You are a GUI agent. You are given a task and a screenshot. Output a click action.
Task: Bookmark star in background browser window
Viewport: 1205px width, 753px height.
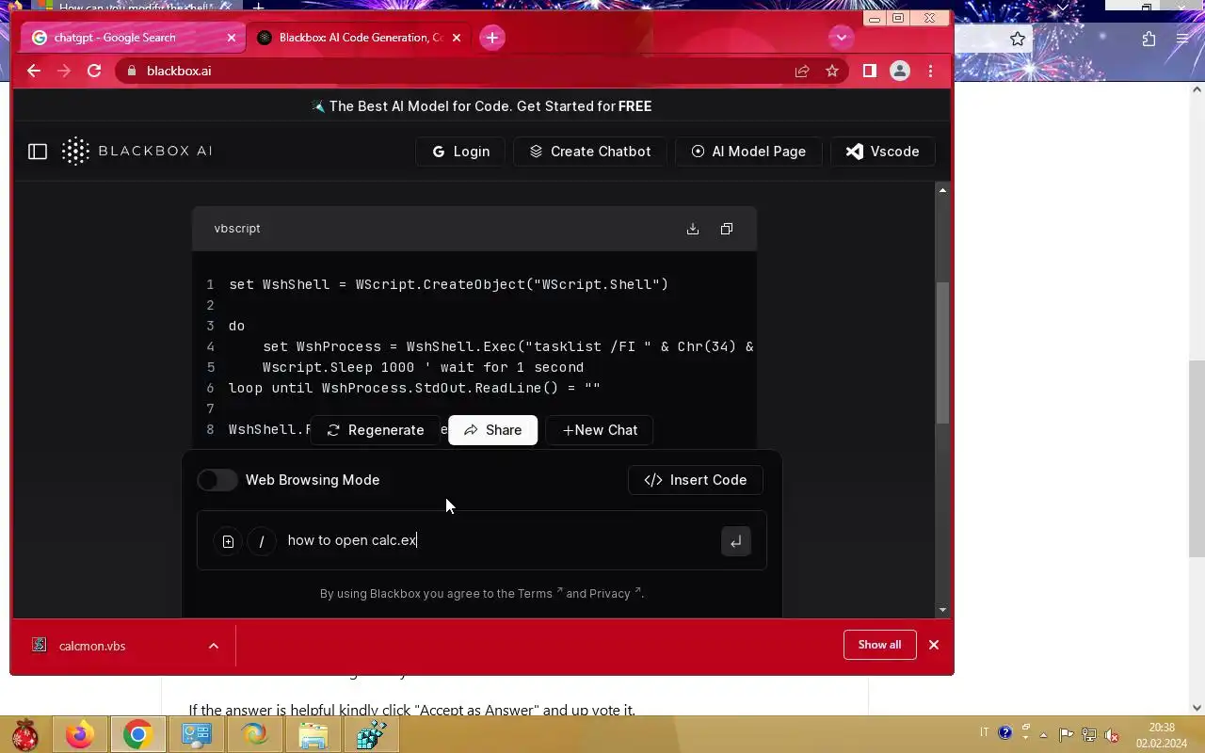click(1018, 39)
